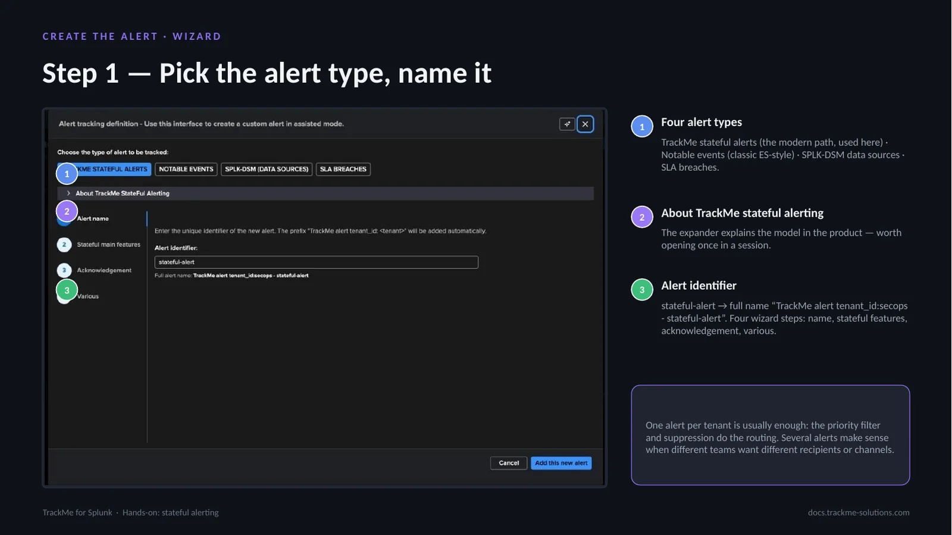The width and height of the screenshot is (952, 535).
Task: Click the step 2 circle icon
Action: 64,245
